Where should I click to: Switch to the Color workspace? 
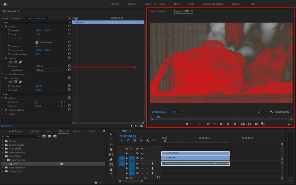(x=163, y=4)
